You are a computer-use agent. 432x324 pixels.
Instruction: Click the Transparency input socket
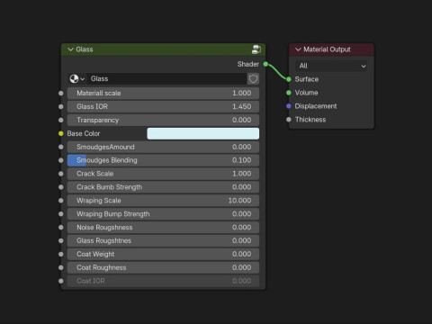coord(61,120)
